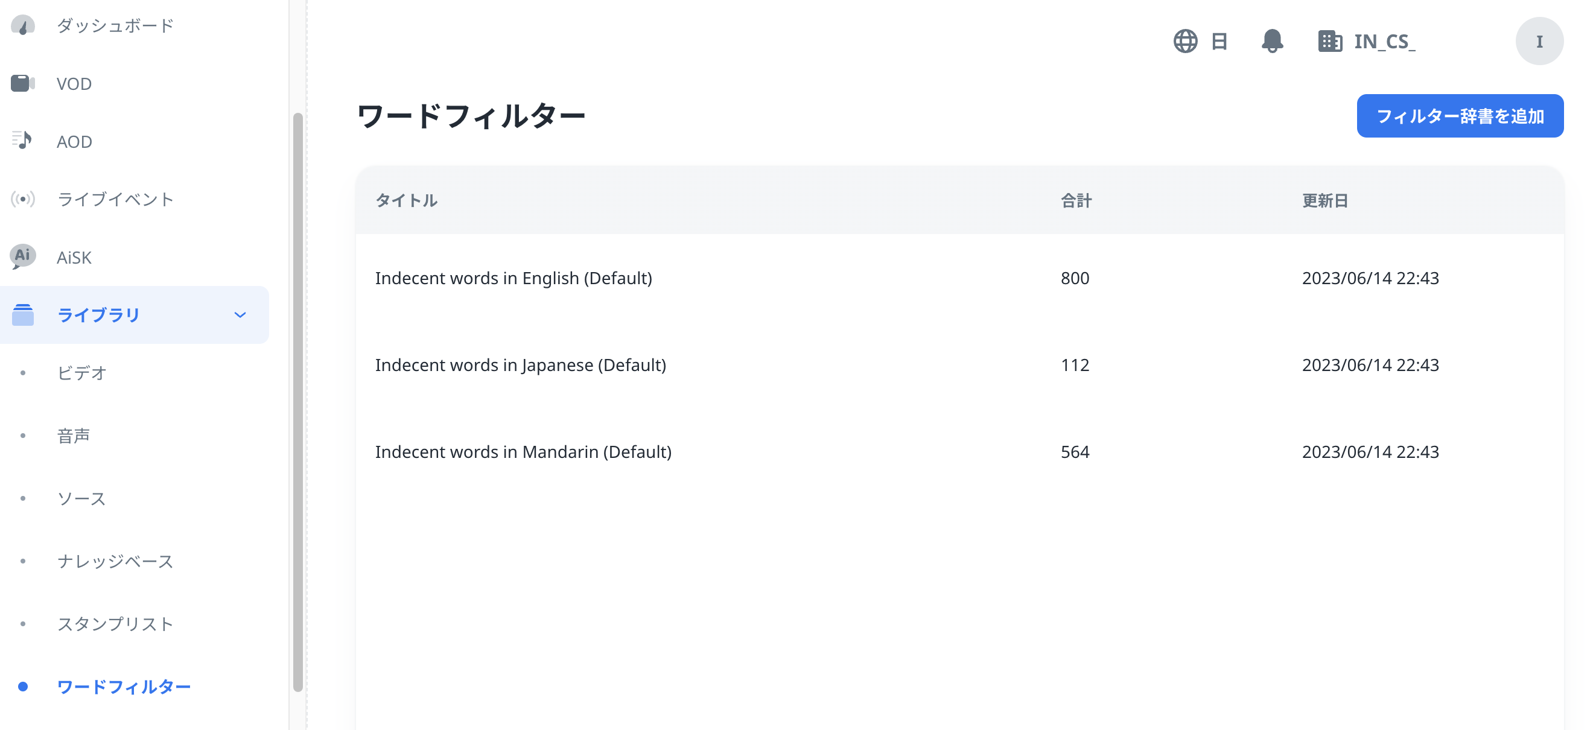Open the AOD section icon
Screen dimensions: 1593x730
22,141
